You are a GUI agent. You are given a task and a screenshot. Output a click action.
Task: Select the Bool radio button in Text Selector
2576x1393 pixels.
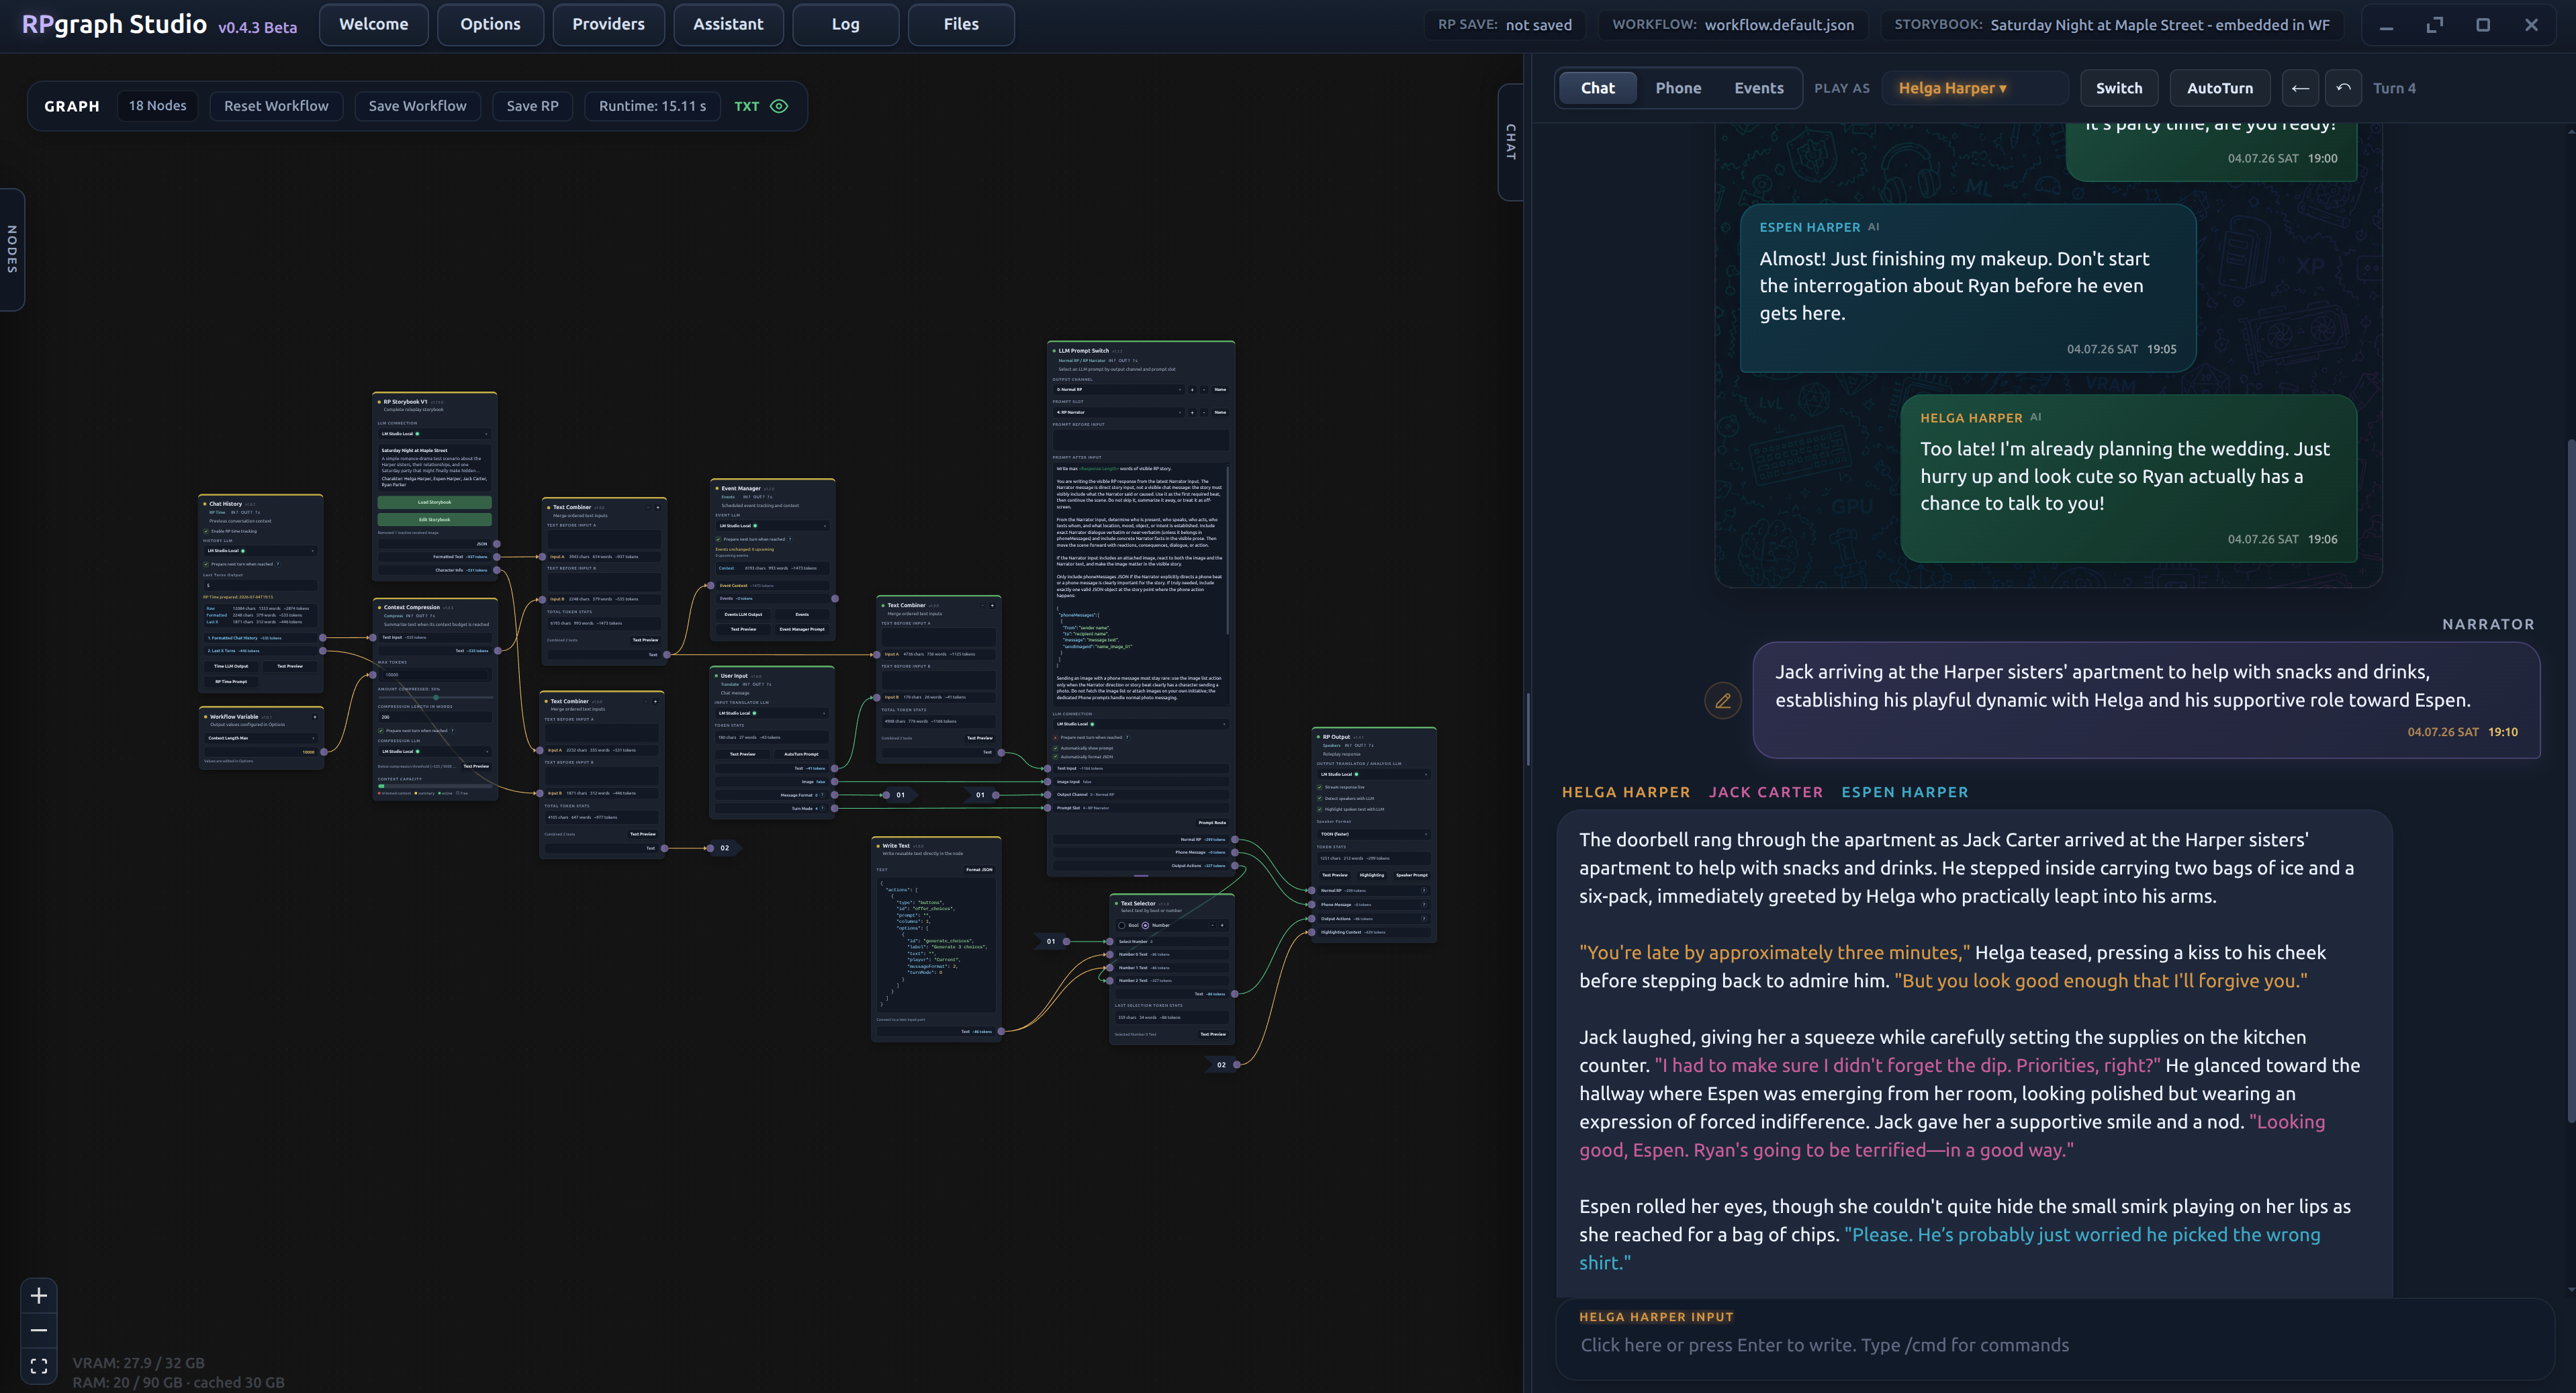click(x=1122, y=925)
